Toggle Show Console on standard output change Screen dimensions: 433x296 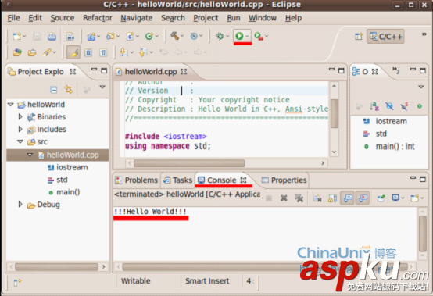(x=348, y=198)
